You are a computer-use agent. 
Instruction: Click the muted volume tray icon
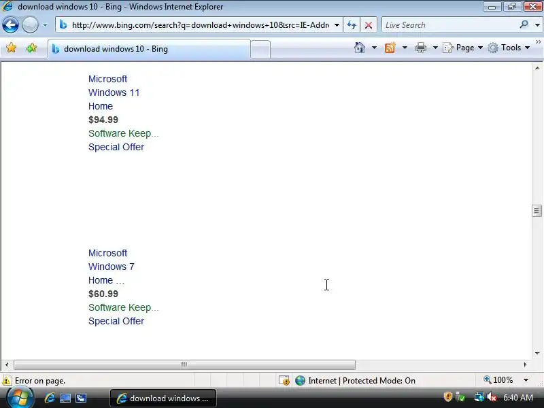(x=491, y=396)
